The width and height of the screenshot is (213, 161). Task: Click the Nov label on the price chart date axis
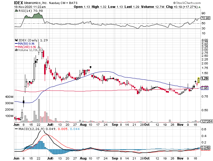pyautogui.click(x=180, y=125)
